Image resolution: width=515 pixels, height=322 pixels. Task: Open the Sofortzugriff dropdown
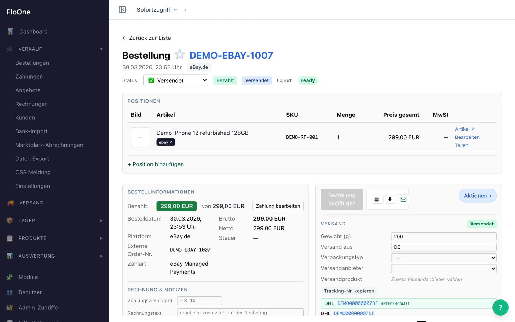(157, 10)
